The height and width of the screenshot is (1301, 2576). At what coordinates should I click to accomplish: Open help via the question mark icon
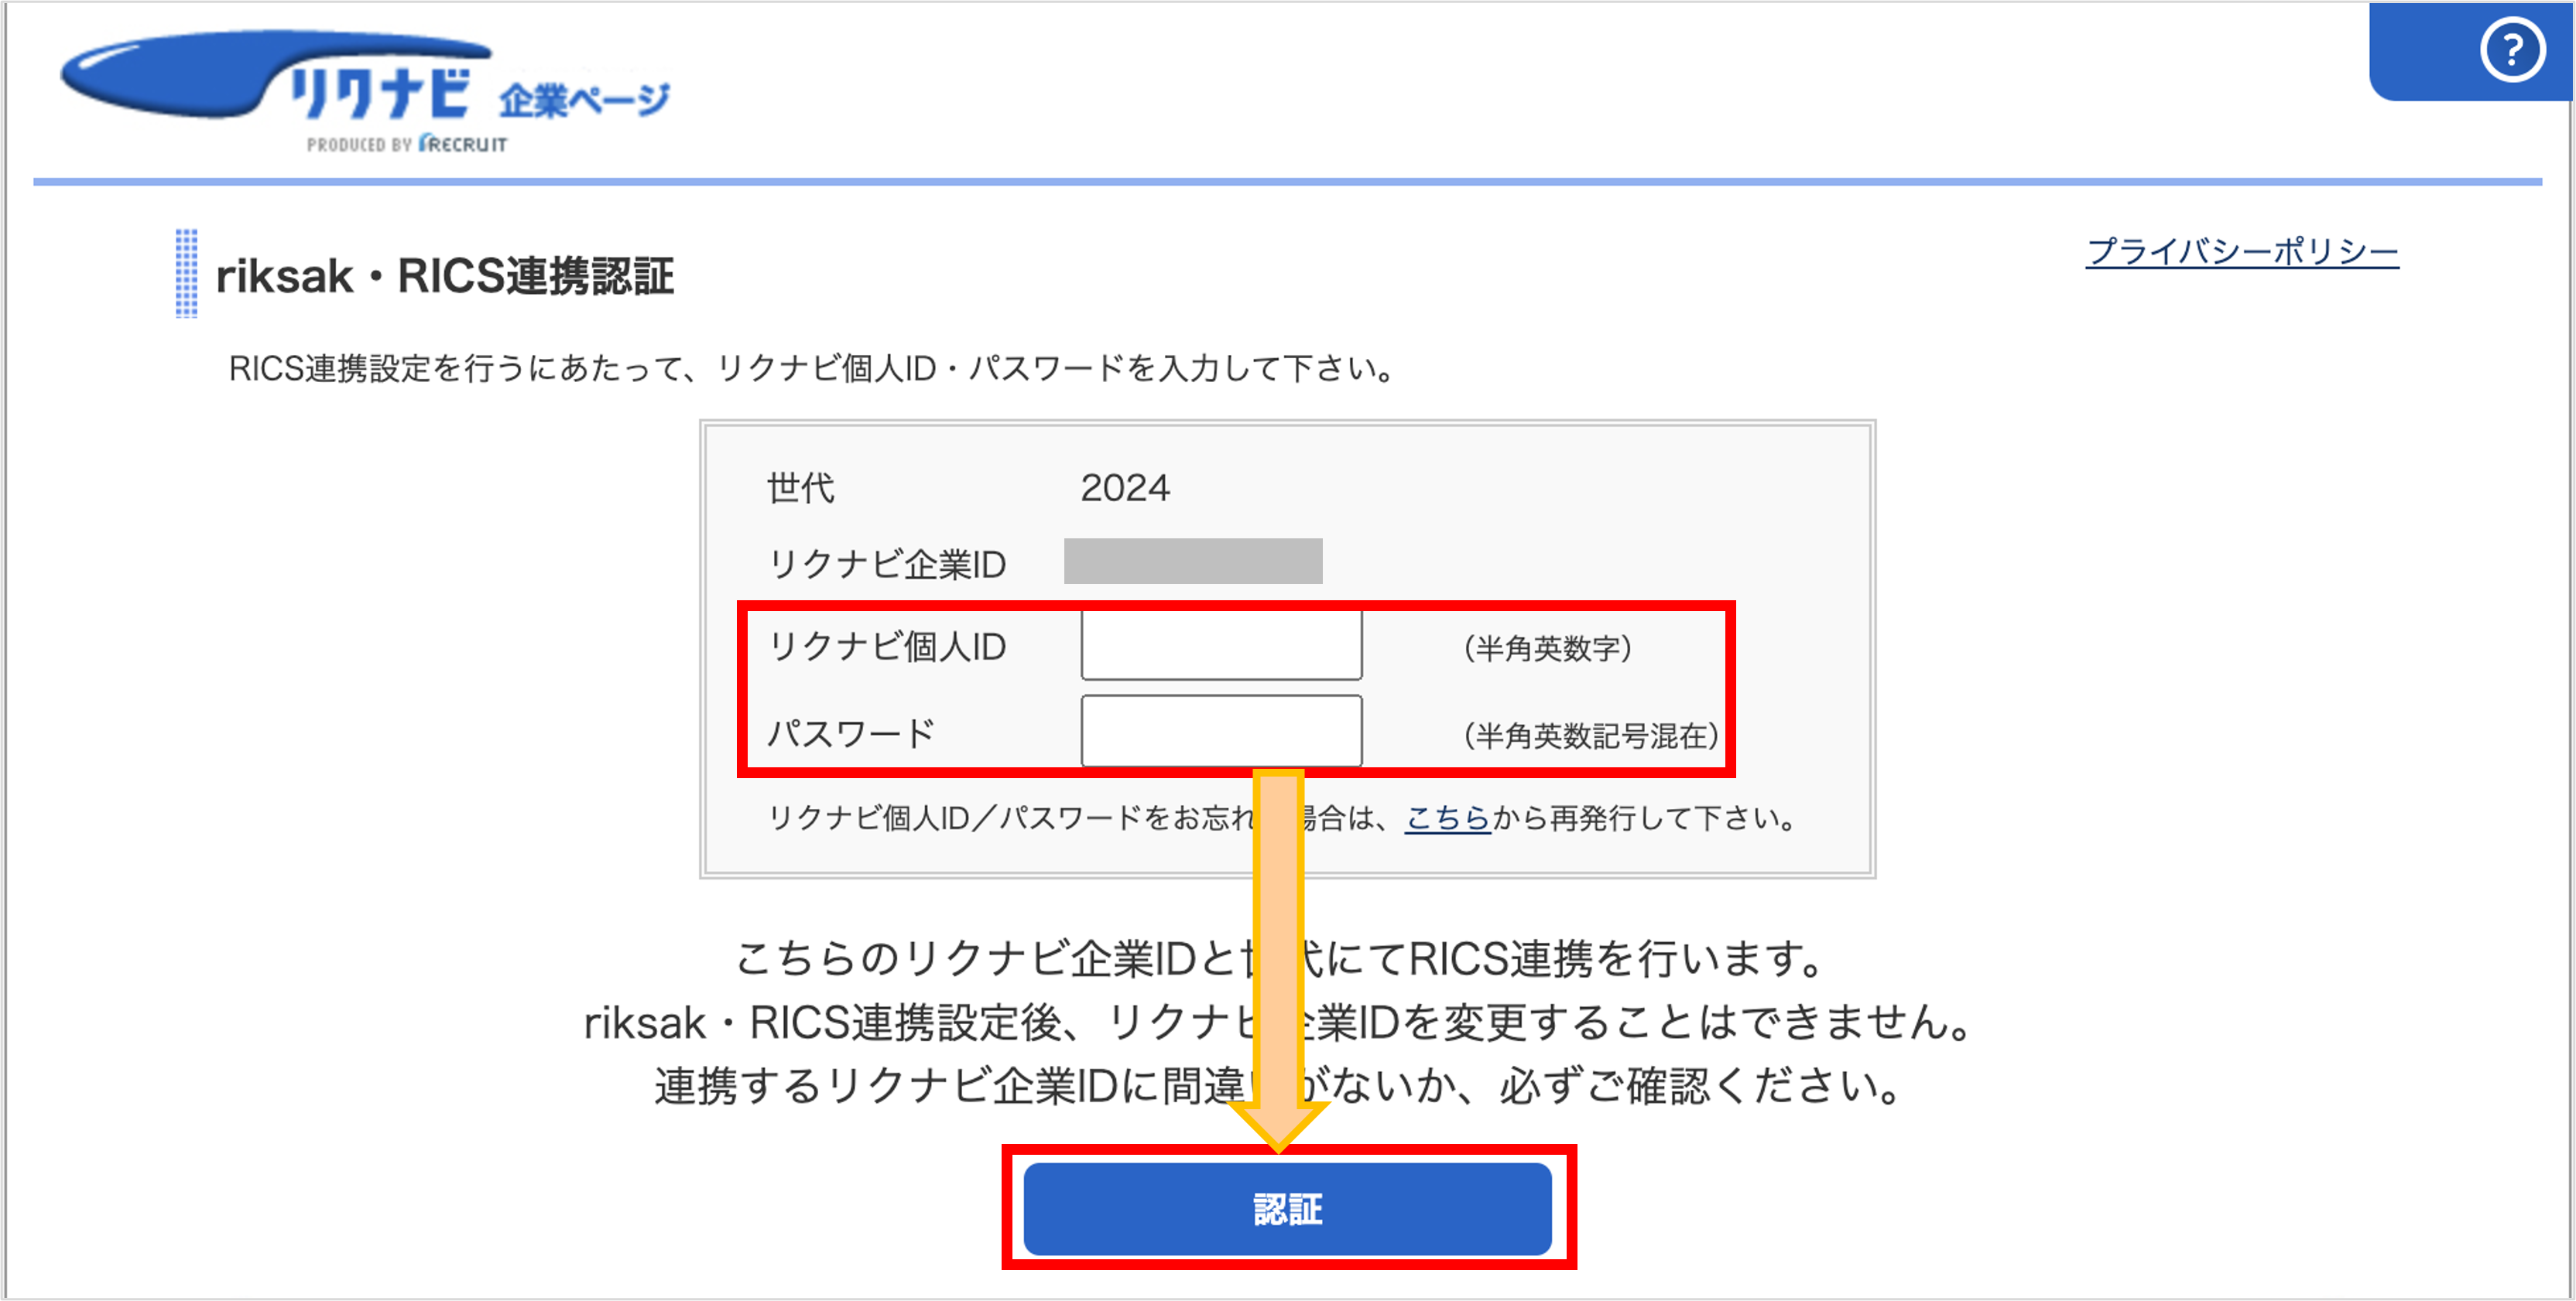point(2511,50)
